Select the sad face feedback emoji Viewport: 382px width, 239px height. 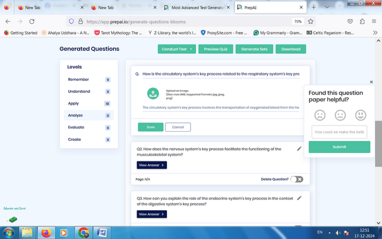pyautogui.click(x=320, y=115)
